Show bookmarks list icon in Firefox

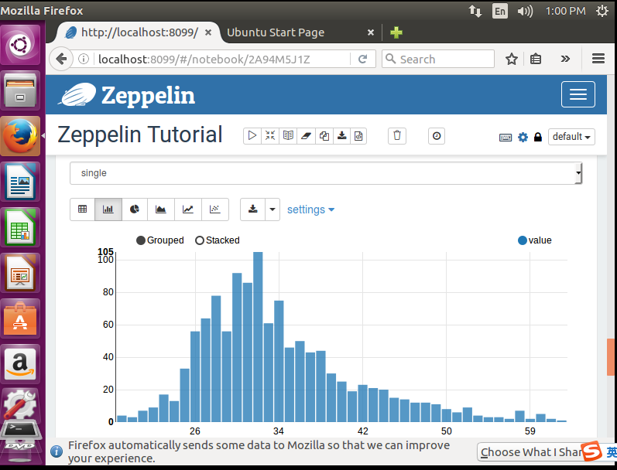536,59
